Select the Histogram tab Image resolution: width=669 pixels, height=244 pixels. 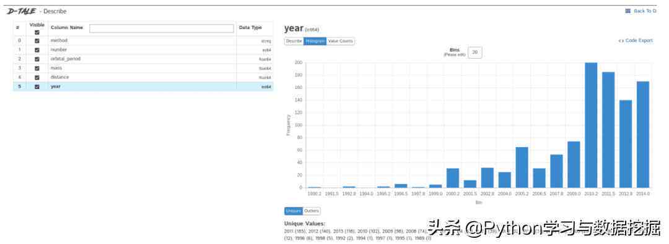(x=315, y=41)
